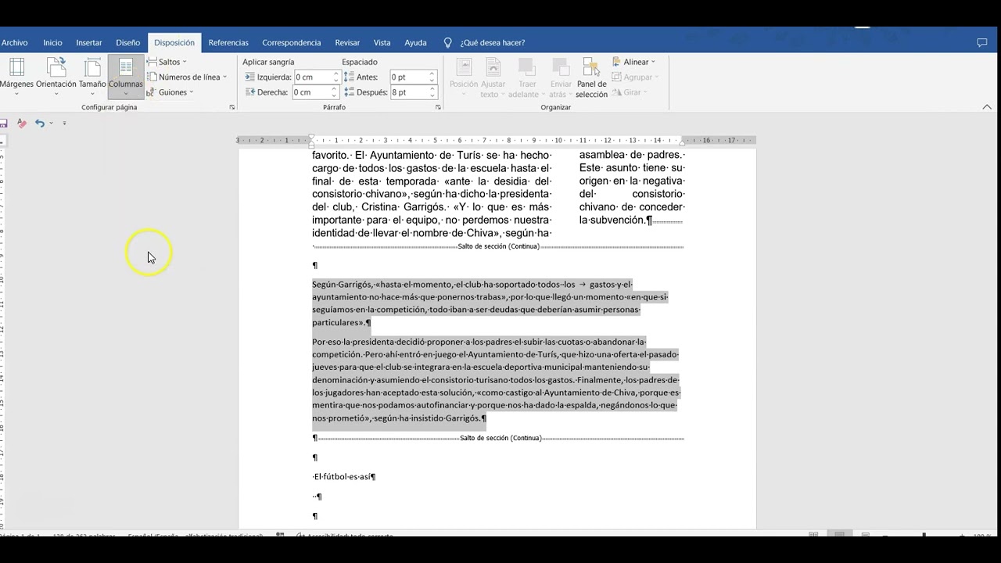Click the Izquierda indent input field
Image resolution: width=1001 pixels, height=563 pixels.
click(313, 77)
